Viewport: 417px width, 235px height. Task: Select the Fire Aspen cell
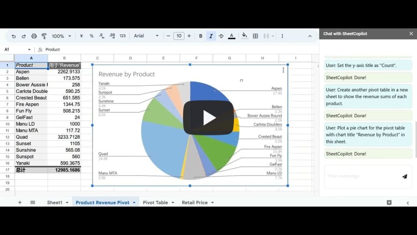click(x=31, y=104)
